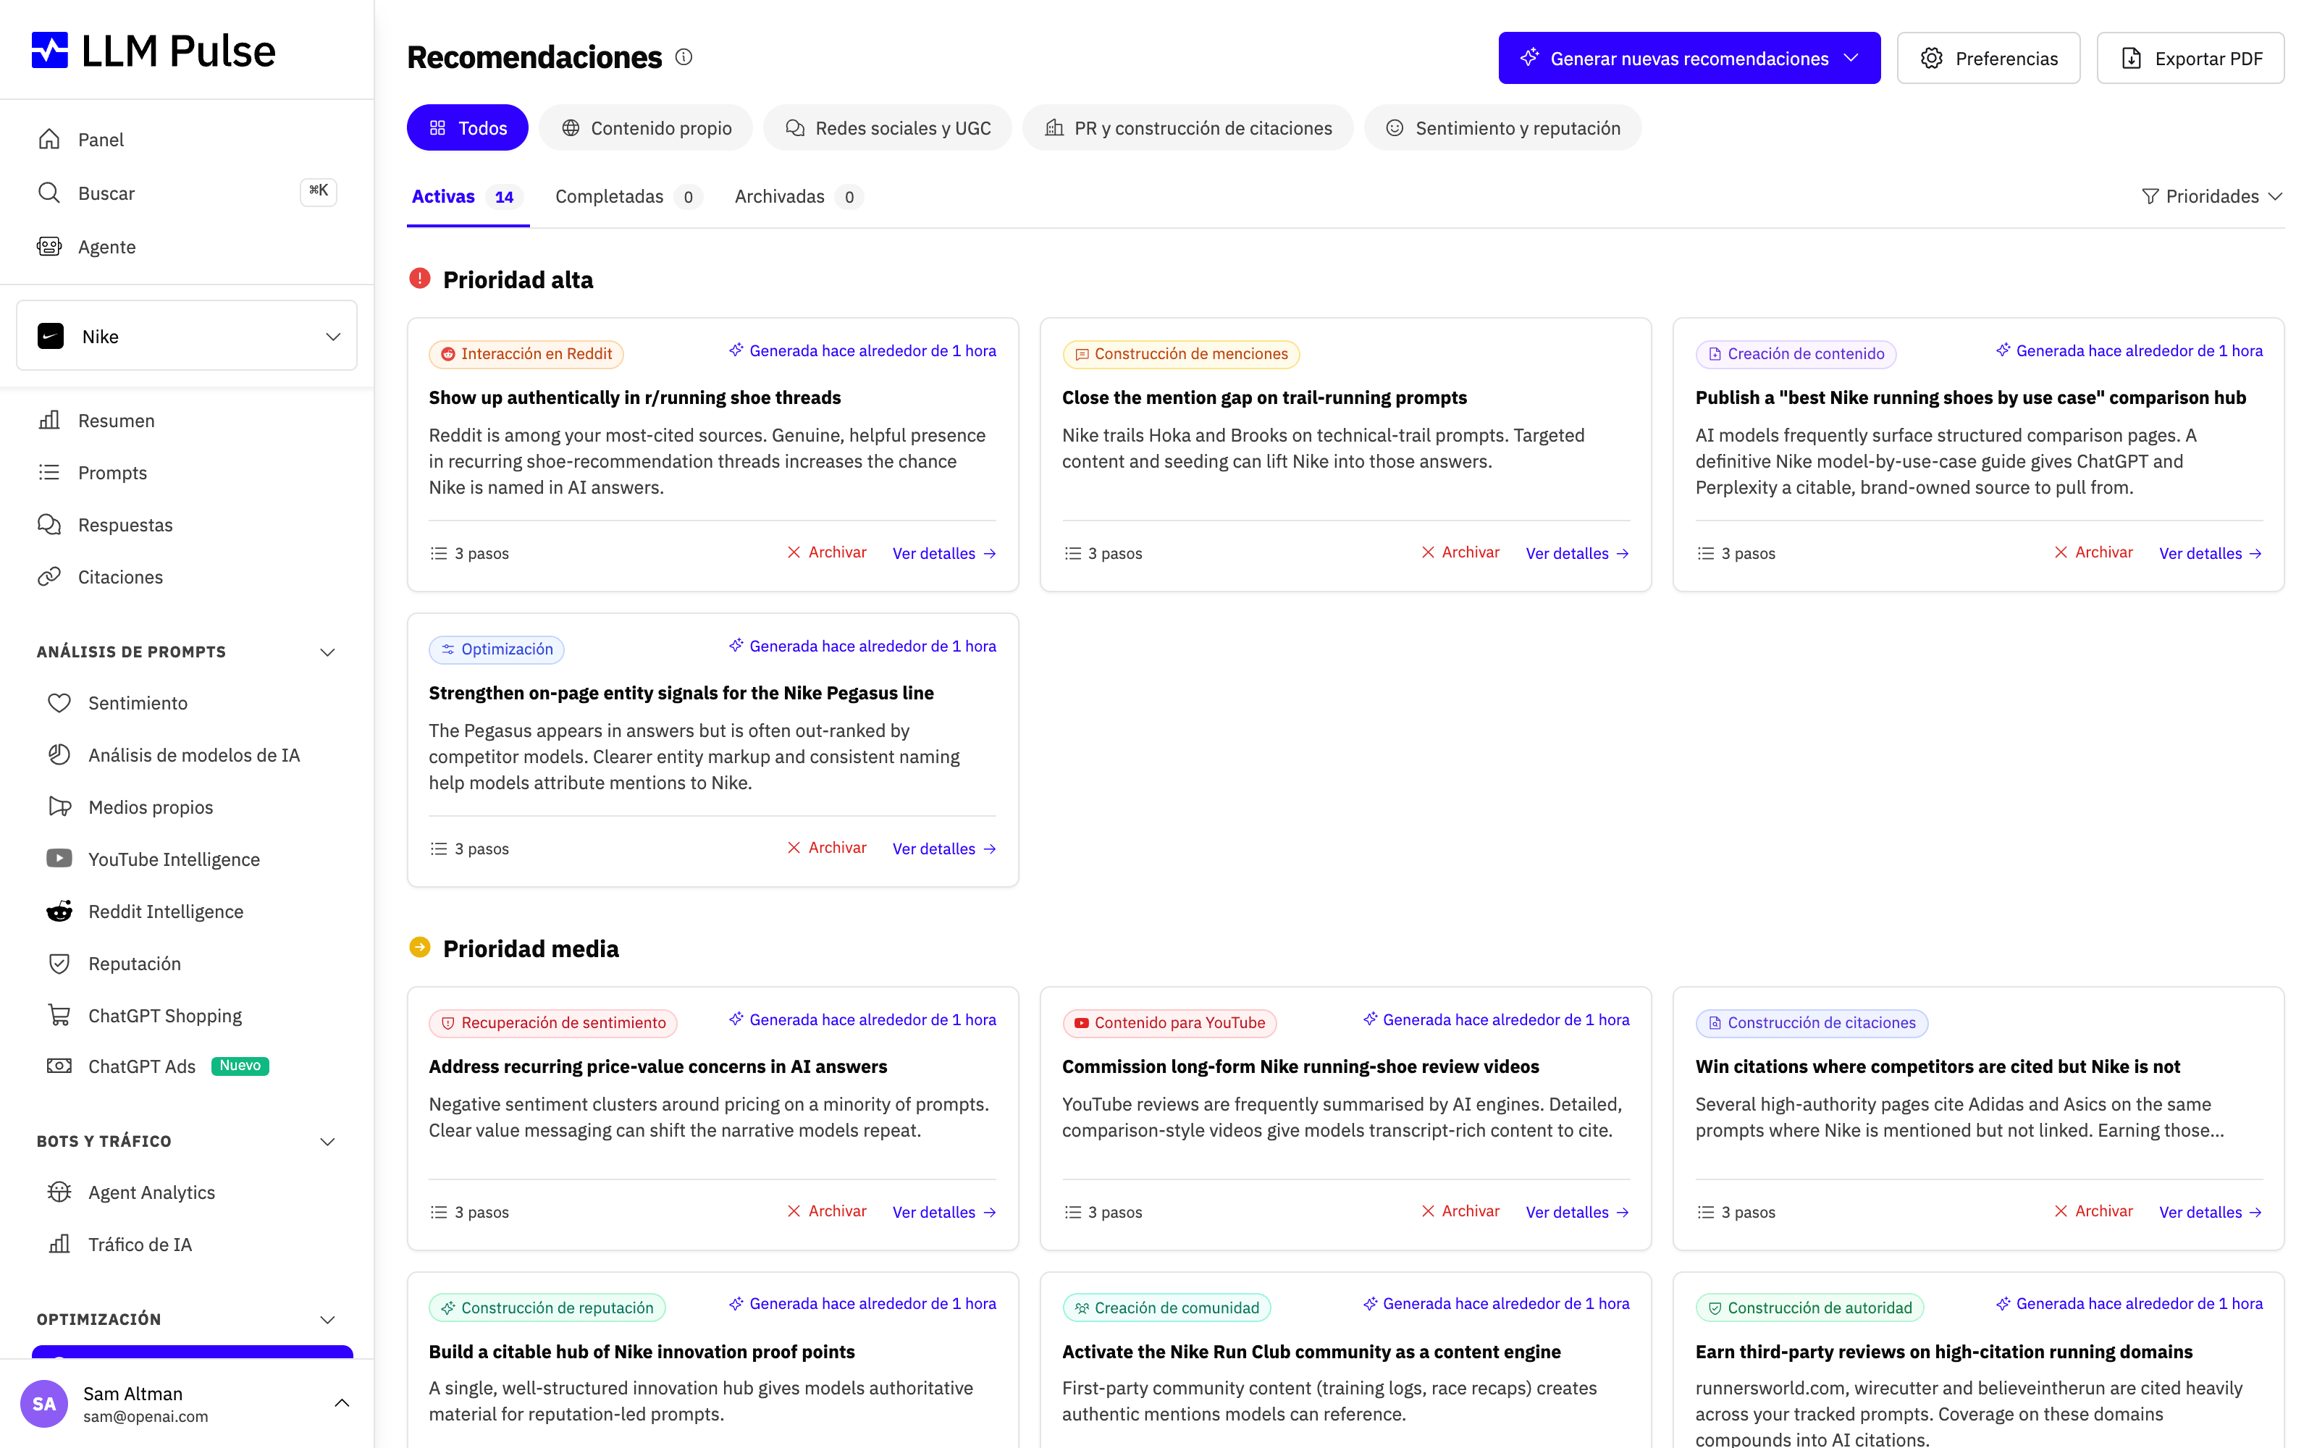Click the Creación de comunidad tag
This screenshot has height=1448, width=2317.
coord(1166,1308)
